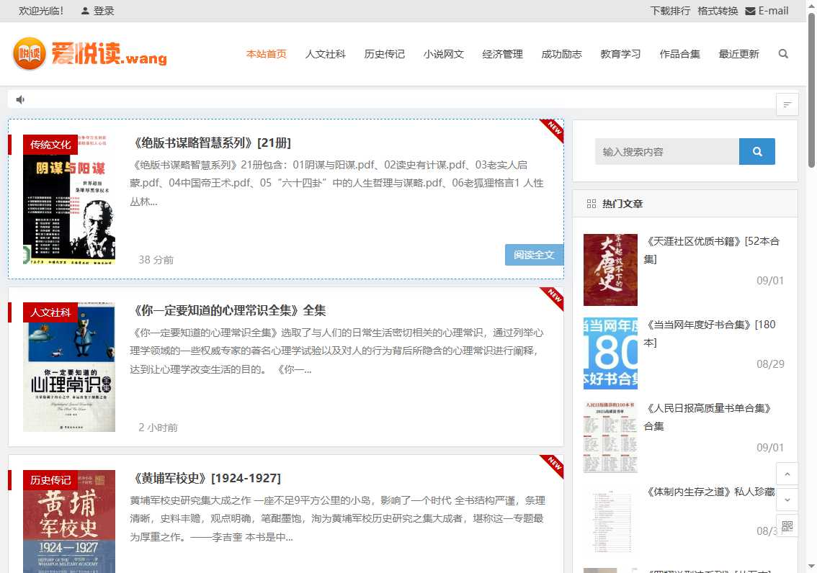Screen dimensions: 817x573
Task: Click the grid icon beside 热门文章
Action: pyautogui.click(x=591, y=203)
